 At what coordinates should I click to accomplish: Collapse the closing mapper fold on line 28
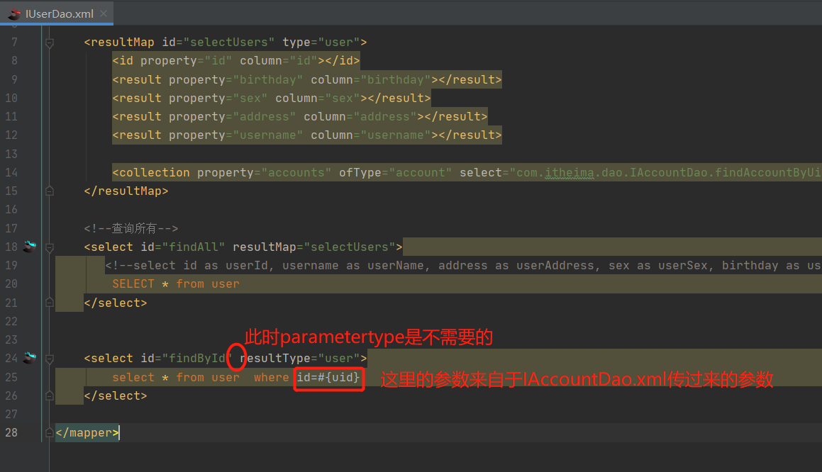point(49,433)
